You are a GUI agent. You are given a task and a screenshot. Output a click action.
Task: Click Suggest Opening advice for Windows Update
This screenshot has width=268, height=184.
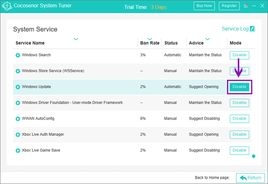[x=204, y=87]
